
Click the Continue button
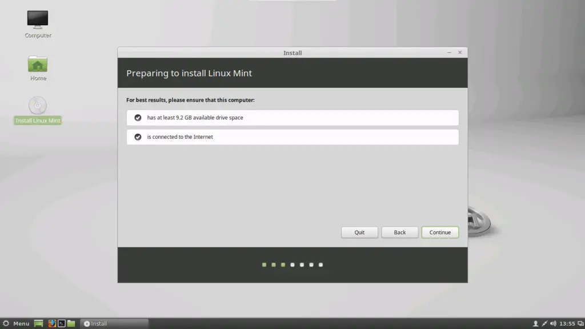pyautogui.click(x=440, y=232)
